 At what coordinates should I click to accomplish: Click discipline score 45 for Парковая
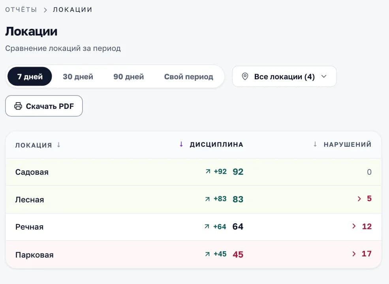[x=238, y=254]
